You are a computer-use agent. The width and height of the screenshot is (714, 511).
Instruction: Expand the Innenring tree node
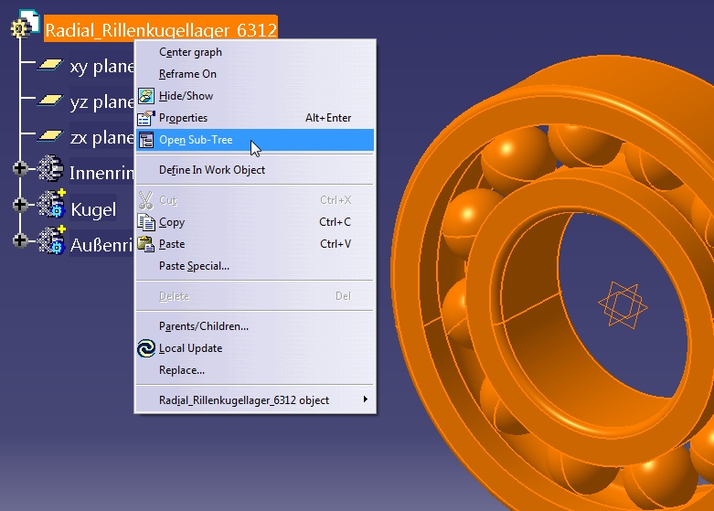coord(19,168)
